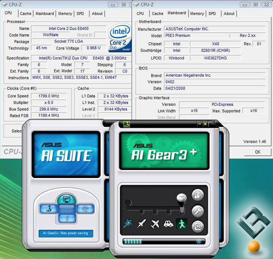Select the rocket turbo gear mode
Image resolution: width=273 pixels, height=259 pixels.
click(141, 224)
